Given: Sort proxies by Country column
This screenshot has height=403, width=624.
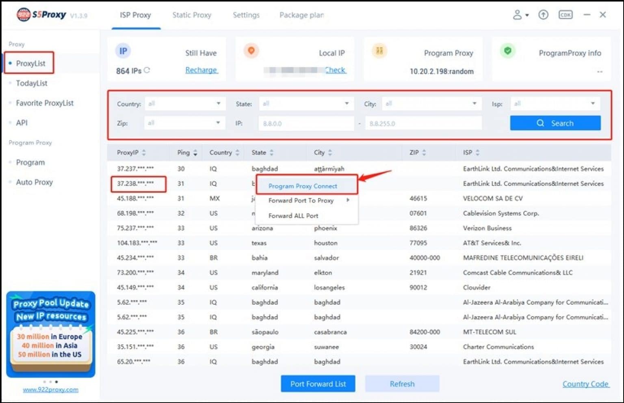Looking at the screenshot, I should 222,153.
